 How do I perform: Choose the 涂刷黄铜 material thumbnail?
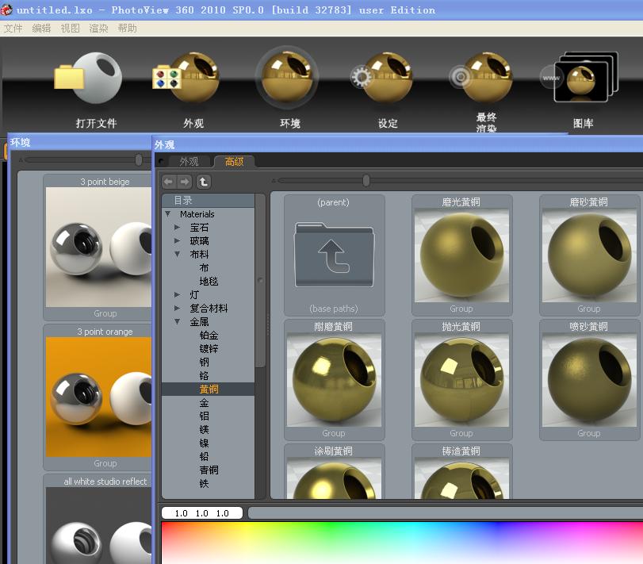click(x=334, y=472)
